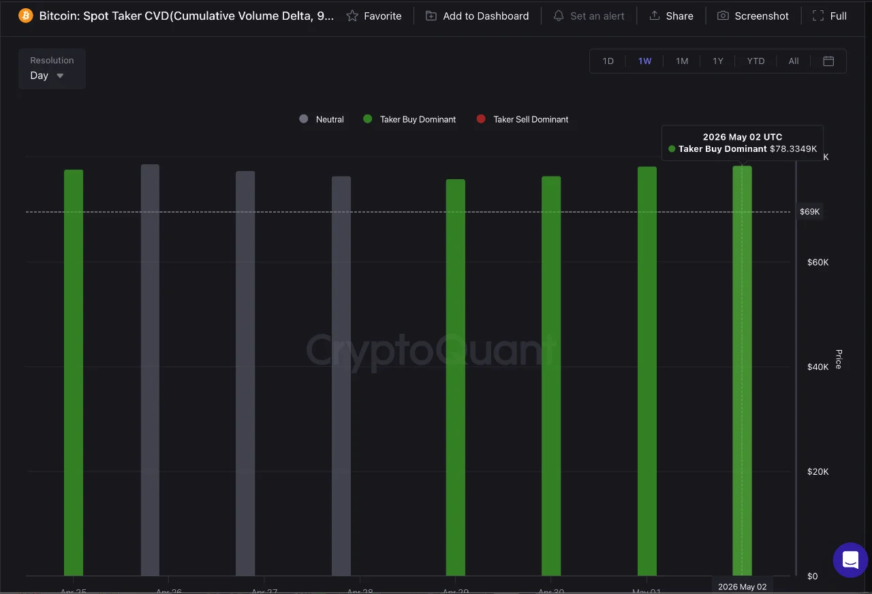Click the $0 axis label
This screenshot has width=872, height=594.
click(x=812, y=576)
